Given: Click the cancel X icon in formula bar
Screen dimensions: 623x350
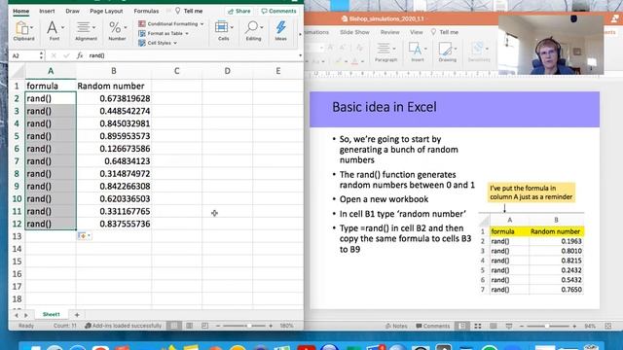Looking at the screenshot, I should click(x=54, y=55).
